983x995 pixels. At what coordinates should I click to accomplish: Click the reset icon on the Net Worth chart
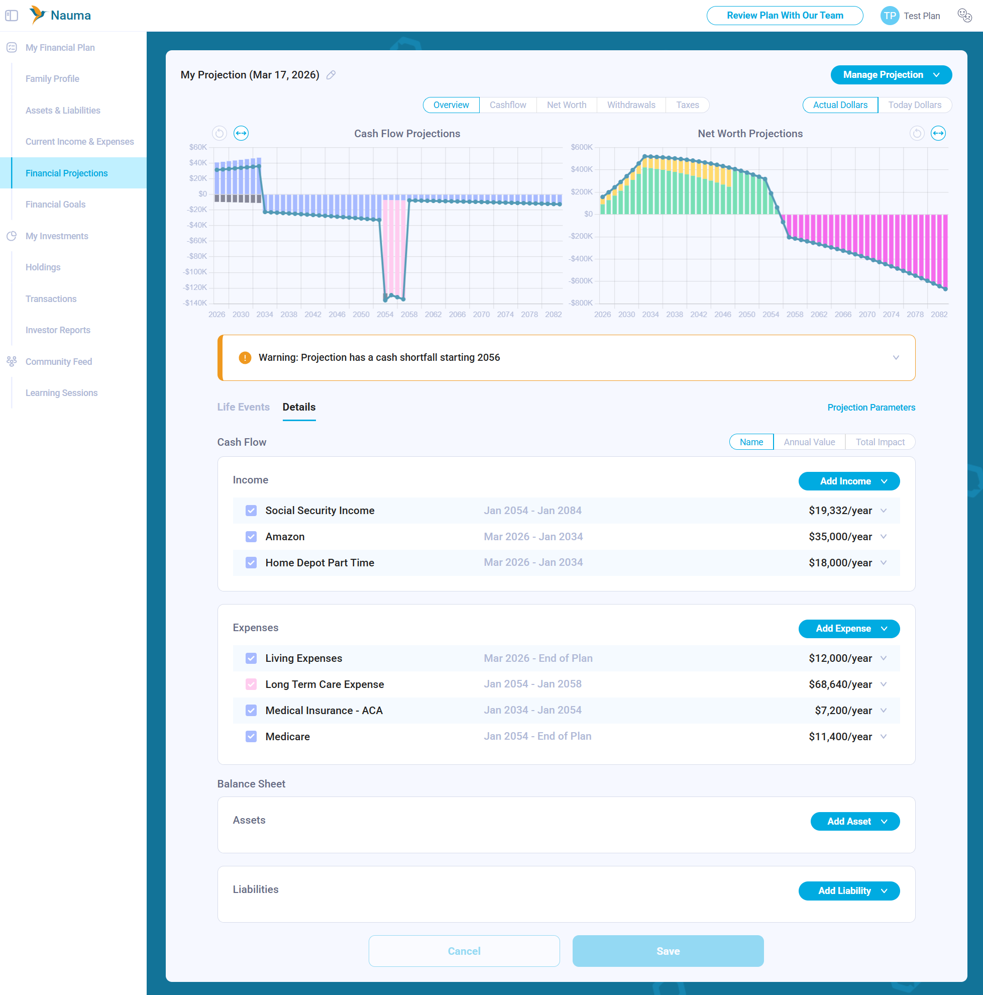pyautogui.click(x=917, y=133)
